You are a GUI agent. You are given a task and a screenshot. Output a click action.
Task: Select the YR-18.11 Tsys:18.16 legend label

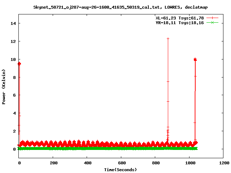pyautogui.click(x=180, y=23)
